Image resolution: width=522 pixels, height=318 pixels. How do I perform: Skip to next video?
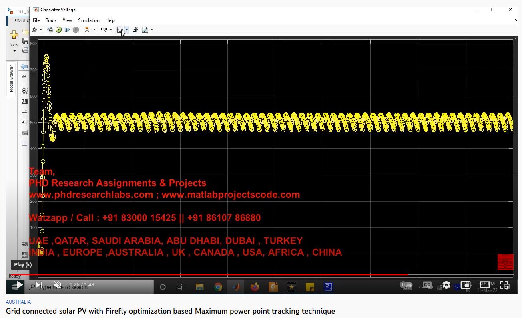pos(38,285)
